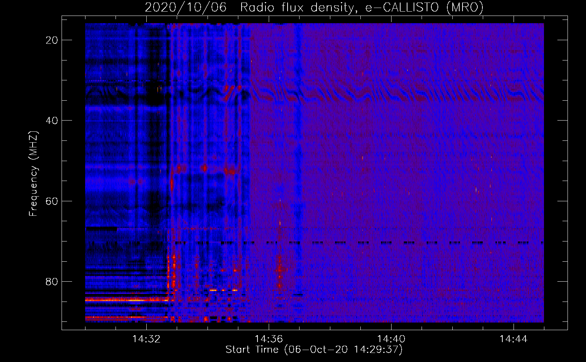
Task: Click the '14:36' time tick label
Action: [x=269, y=339]
